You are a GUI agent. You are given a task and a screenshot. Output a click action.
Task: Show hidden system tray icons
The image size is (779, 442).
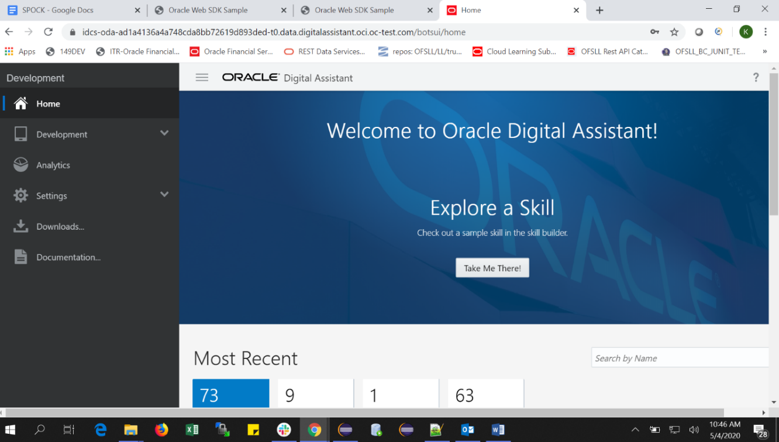635,430
